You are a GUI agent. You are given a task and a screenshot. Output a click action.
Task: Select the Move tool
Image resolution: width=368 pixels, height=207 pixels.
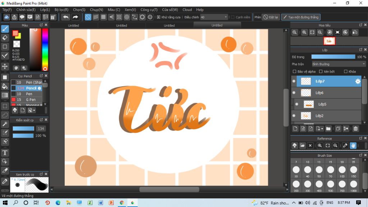click(x=5, y=66)
